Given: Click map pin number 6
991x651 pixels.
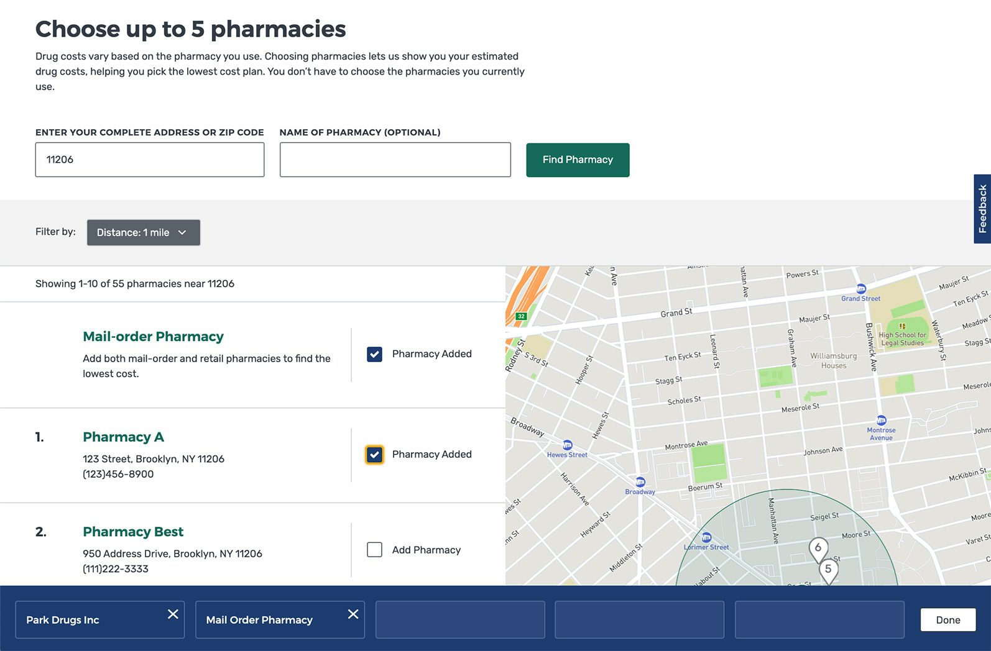Looking at the screenshot, I should [818, 549].
